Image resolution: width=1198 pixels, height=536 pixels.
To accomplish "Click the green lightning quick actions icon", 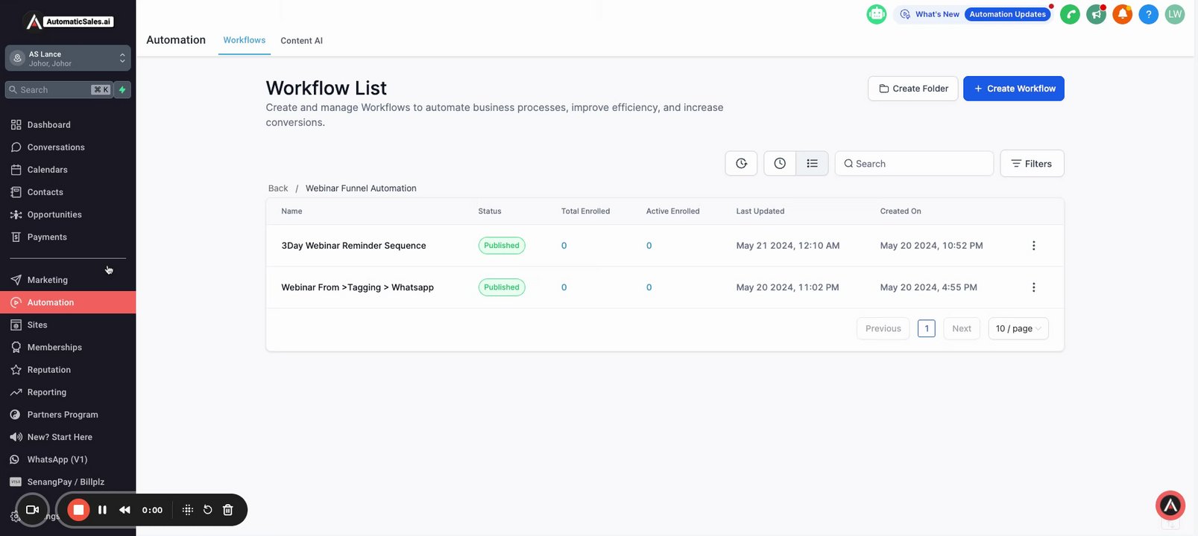I will (x=122, y=90).
